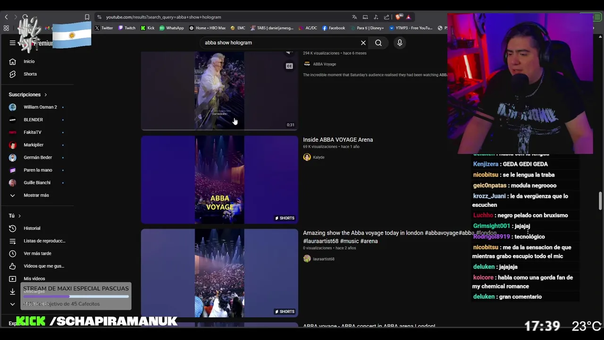Open TABS danieljamesg bookmark
This screenshot has width=604, height=340.
point(272,28)
